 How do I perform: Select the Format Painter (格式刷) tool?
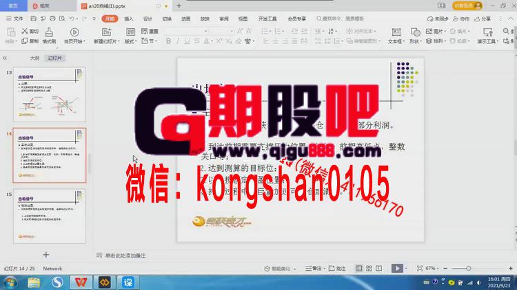[49, 36]
